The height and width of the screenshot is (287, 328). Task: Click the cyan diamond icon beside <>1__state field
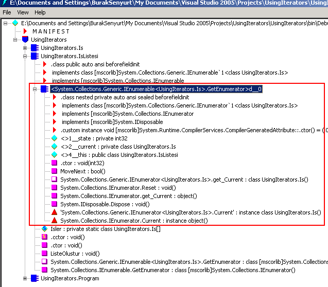coord(54,138)
